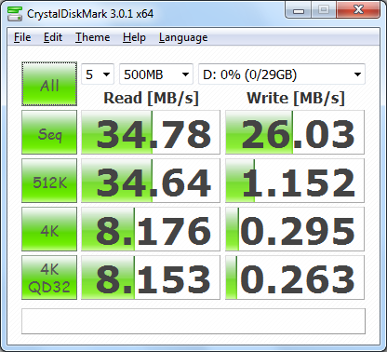The height and width of the screenshot is (352, 387).
Task: Open the Help menu
Action: (x=134, y=37)
